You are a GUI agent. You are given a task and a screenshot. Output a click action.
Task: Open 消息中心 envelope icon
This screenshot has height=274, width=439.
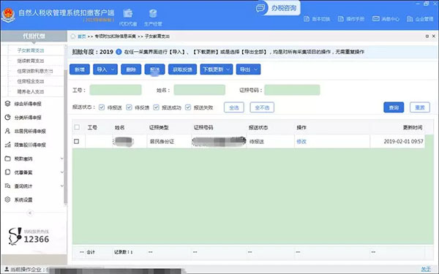click(x=376, y=19)
